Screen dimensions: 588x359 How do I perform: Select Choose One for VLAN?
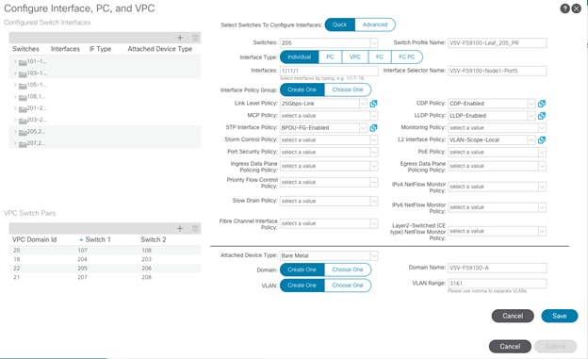(x=348, y=286)
